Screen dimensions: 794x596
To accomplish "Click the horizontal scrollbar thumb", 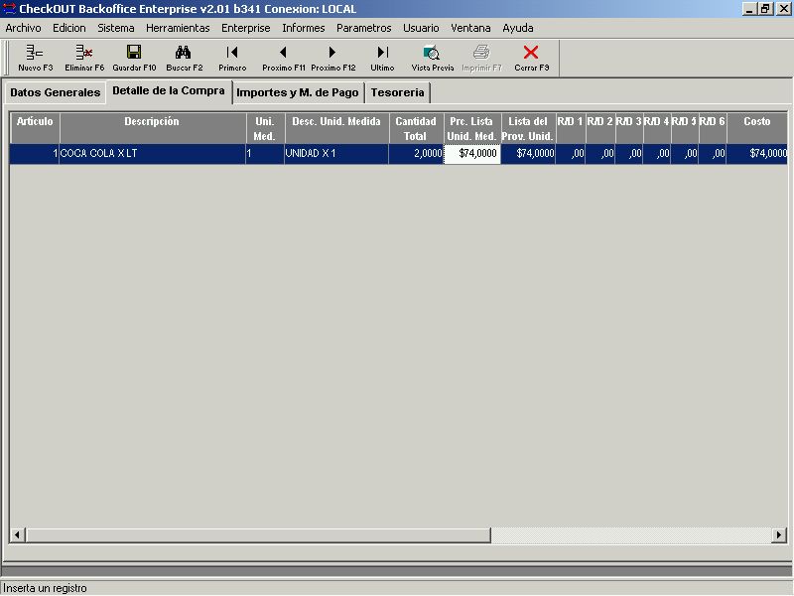I will click(x=258, y=534).
